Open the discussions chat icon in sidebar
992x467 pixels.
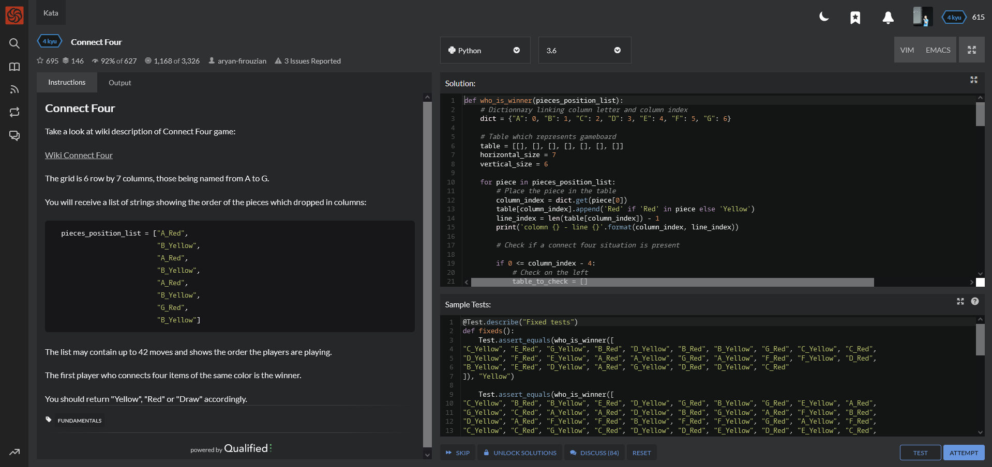click(14, 135)
